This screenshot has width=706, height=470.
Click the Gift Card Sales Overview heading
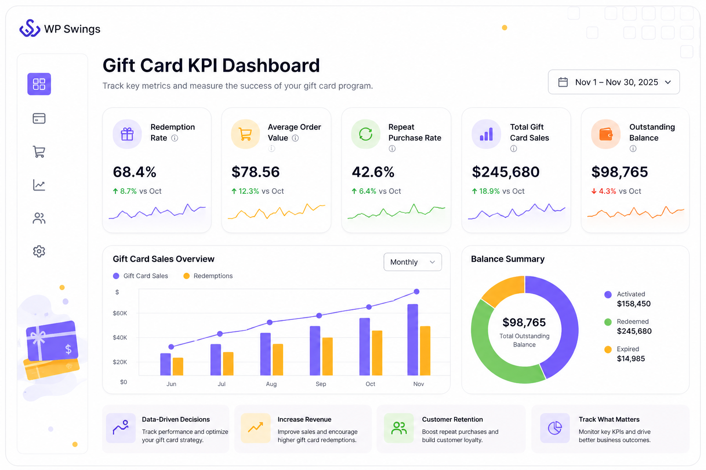coord(164,259)
